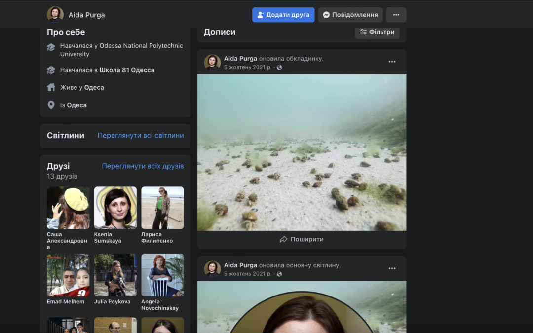
Task: Open Одеса link in Із hometown row
Action: coord(77,105)
